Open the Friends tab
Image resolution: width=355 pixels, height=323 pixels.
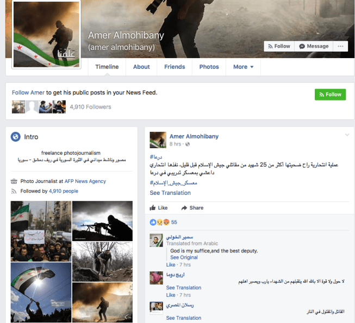pyautogui.click(x=175, y=67)
